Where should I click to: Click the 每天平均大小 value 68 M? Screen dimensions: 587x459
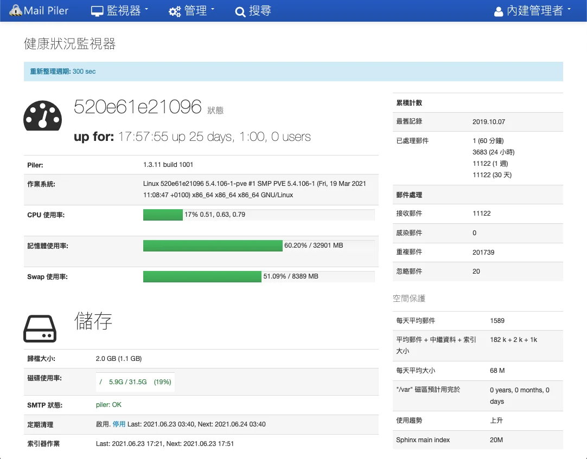tap(497, 371)
